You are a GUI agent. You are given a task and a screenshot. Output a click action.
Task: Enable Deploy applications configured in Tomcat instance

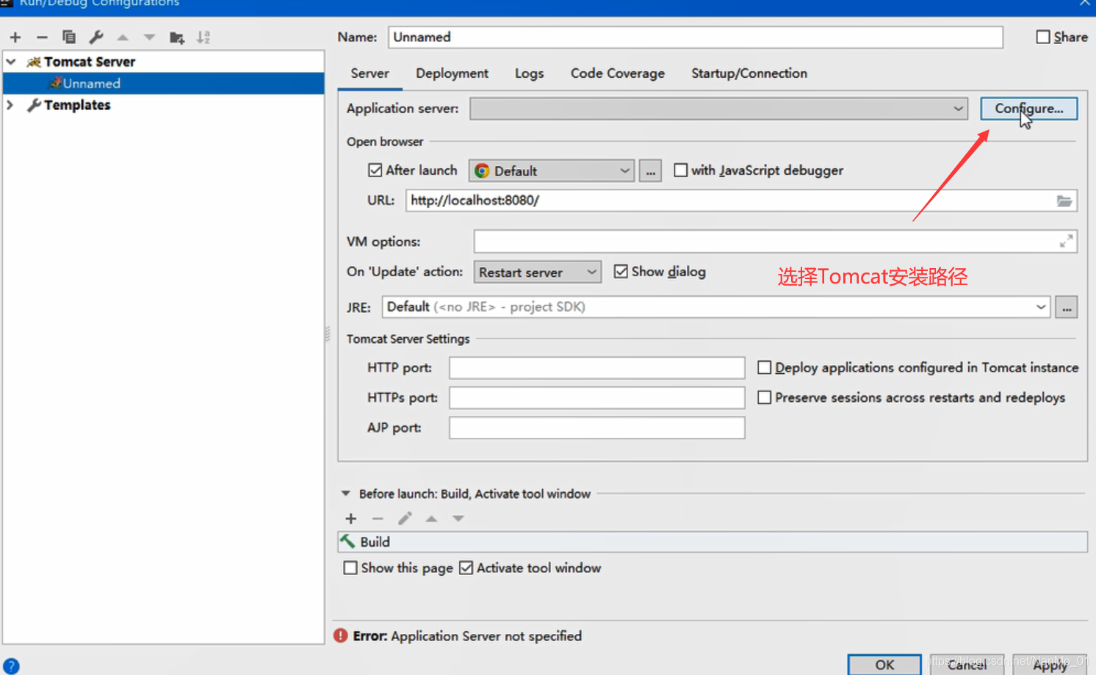coord(765,367)
